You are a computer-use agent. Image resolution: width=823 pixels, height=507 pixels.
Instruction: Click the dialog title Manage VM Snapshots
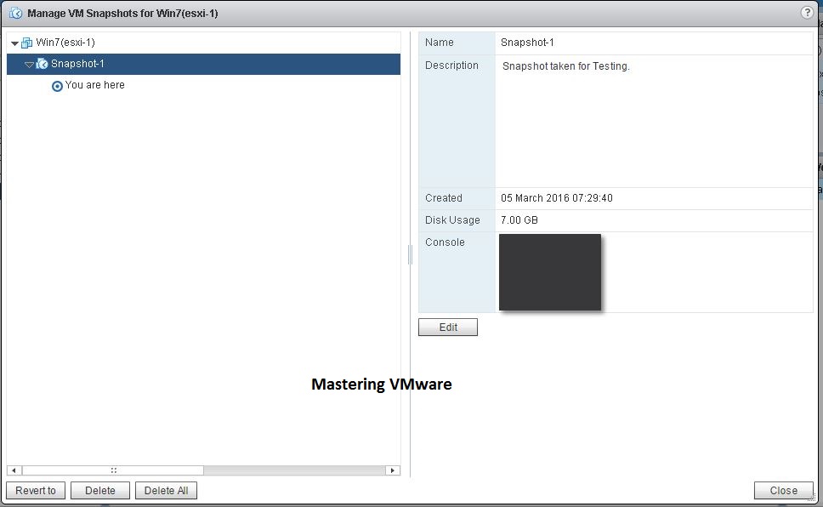[122, 14]
